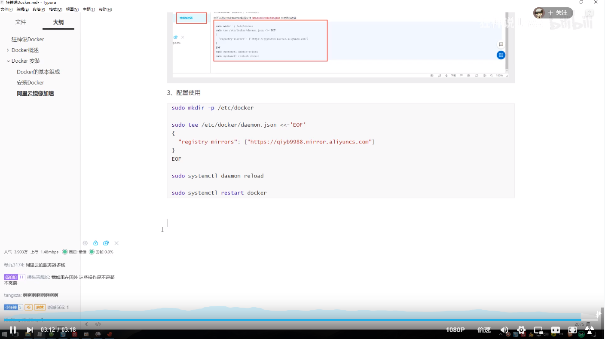This screenshot has height=339, width=605.
Task: Open the 编辑(E) menu
Action: click(x=23, y=9)
